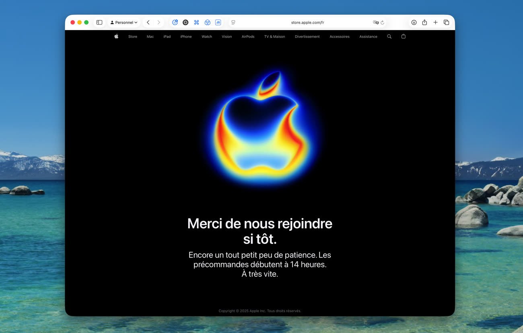The width and height of the screenshot is (523, 333).
Task: Open the shopping bag
Action: pyautogui.click(x=404, y=36)
